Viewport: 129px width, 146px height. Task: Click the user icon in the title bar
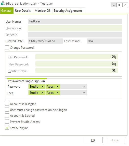(x=3, y=3)
